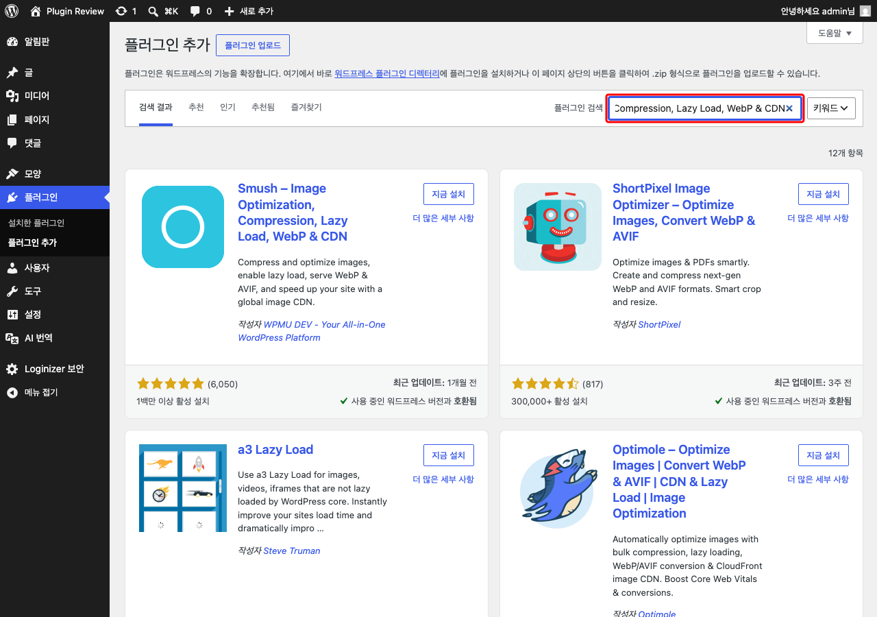Click the AI 번역 translate icon

[x=12, y=338]
